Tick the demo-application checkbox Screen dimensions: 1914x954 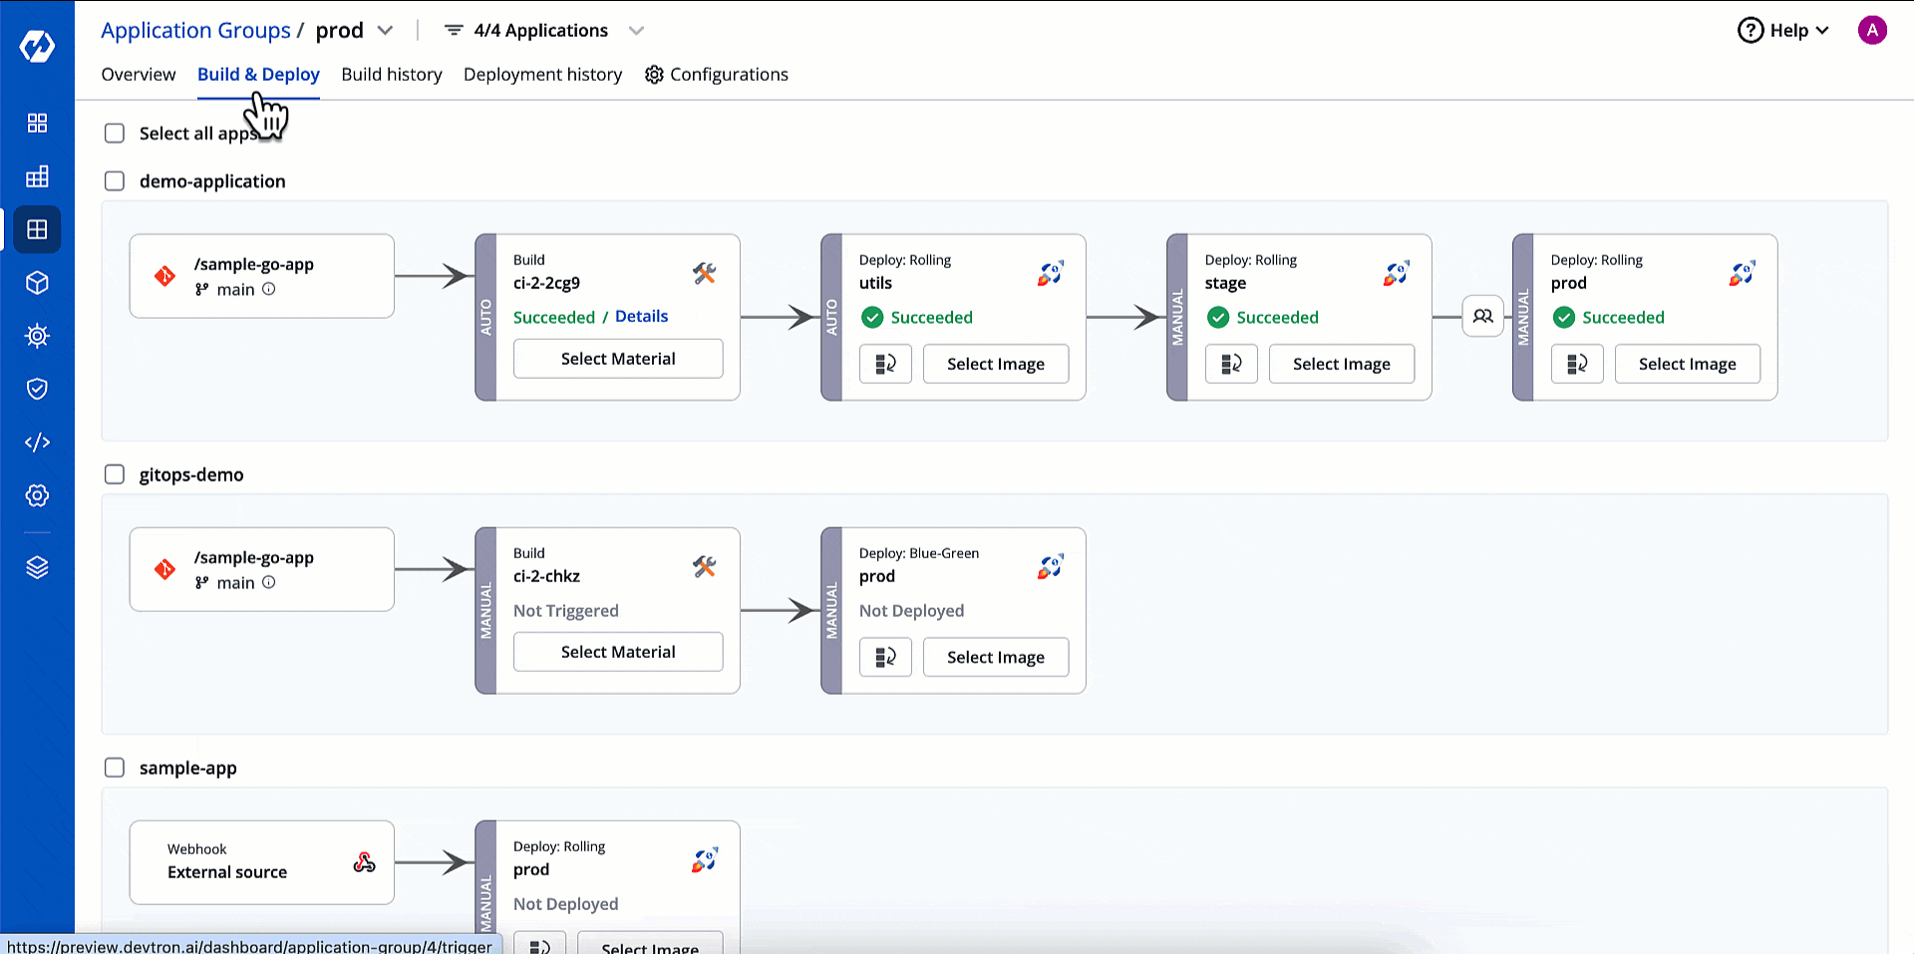115,181
